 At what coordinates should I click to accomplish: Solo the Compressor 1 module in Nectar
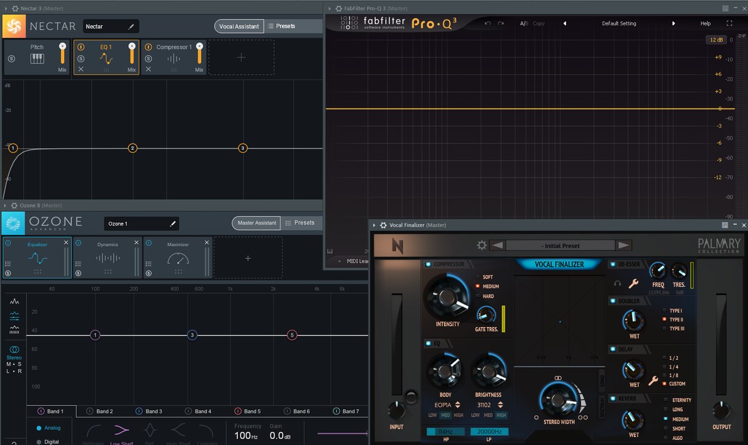coord(148,59)
